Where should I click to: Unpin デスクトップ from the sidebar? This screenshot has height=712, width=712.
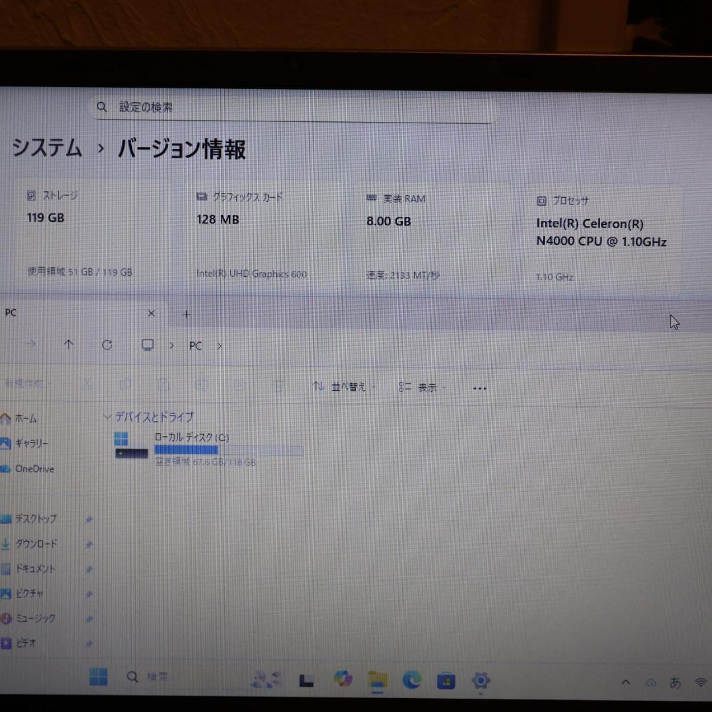click(x=90, y=519)
